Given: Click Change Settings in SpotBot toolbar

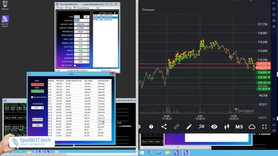Looking at the screenshot, I should [81, 8].
